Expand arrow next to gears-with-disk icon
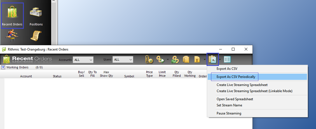This screenshot has height=129, width=316. click(168, 59)
